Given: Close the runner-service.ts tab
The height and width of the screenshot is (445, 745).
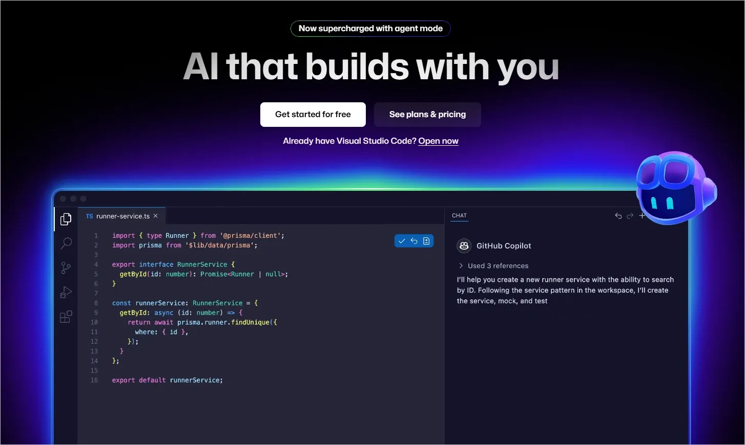Looking at the screenshot, I should pos(155,216).
